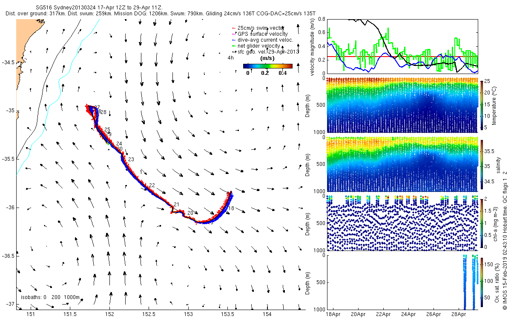Click the "22Apr" date tick
Image resolution: width=511 pixels, height=319 pixels.
tap(383, 314)
